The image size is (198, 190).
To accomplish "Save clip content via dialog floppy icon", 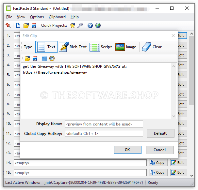I will point(35,58).
